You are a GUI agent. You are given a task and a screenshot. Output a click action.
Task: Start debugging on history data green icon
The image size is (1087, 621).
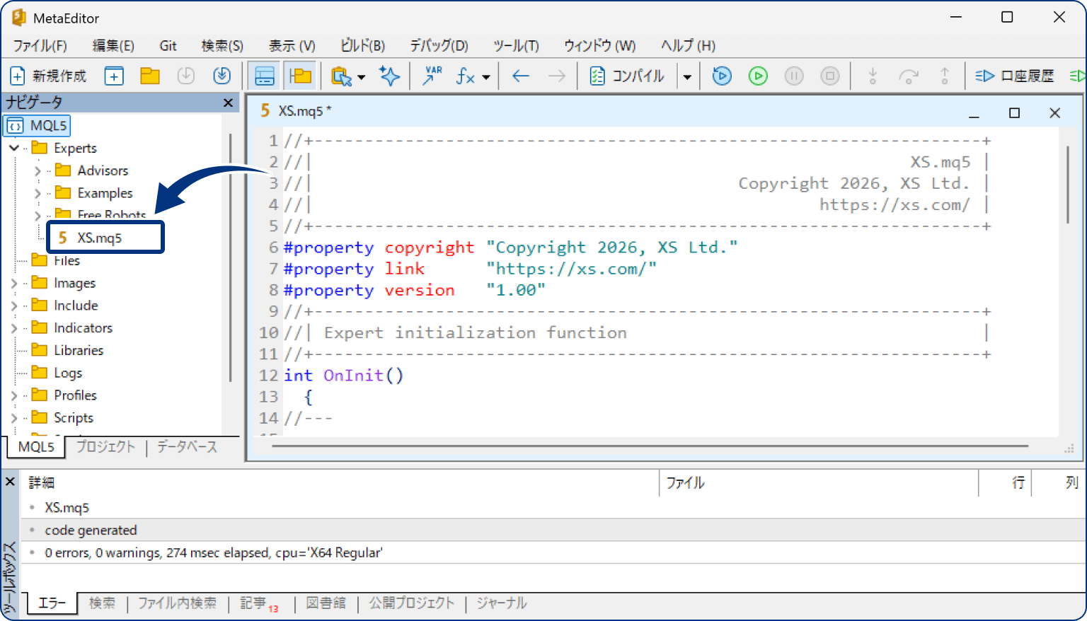[758, 76]
